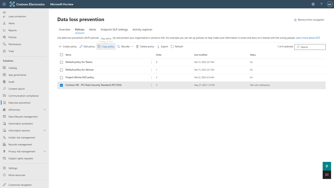The width and height of the screenshot is (334, 188).
Task: Click the Alerts triangle icon in the sidebar
Action: pyautogui.click(x=4, y=23)
